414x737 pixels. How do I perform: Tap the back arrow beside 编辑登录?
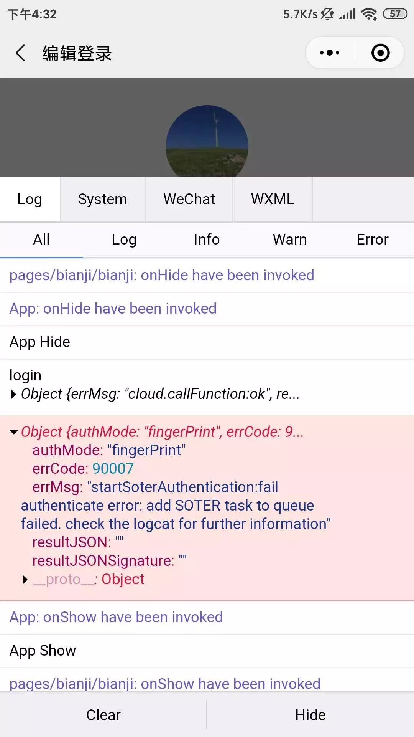point(21,53)
